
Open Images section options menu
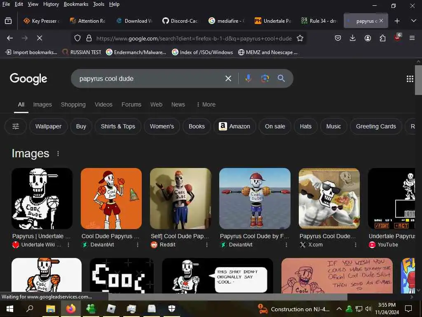pos(58,154)
